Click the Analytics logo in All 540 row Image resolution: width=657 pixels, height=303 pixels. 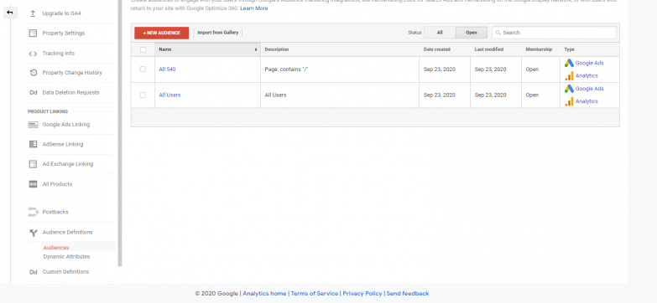pyautogui.click(x=569, y=75)
